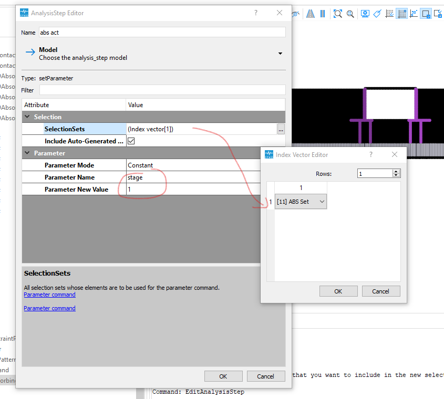Select the Include Auto-Generated attribute label
The width and height of the screenshot is (444, 399).
[84, 141]
